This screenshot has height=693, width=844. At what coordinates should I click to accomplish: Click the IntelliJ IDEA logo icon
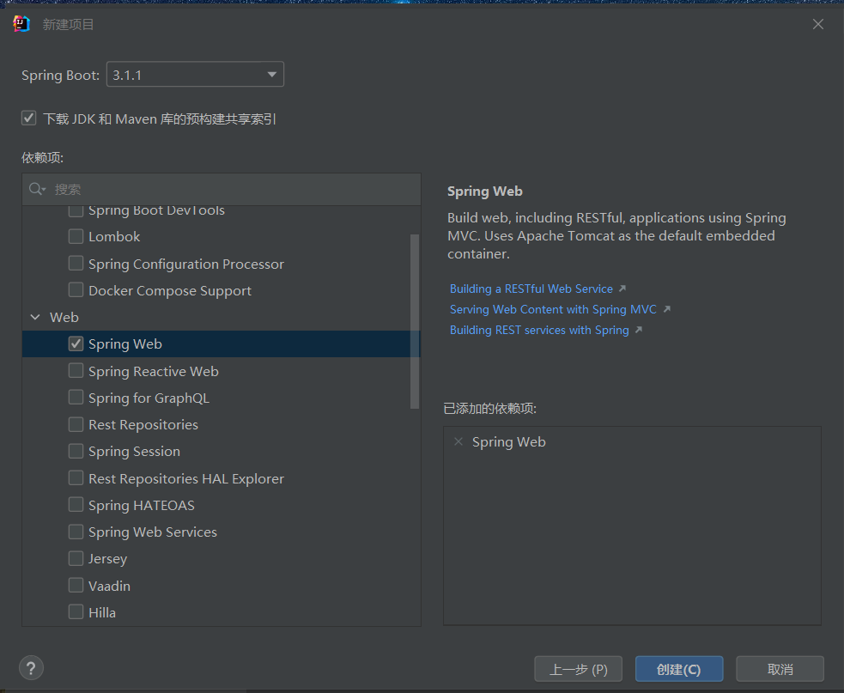pyautogui.click(x=21, y=24)
